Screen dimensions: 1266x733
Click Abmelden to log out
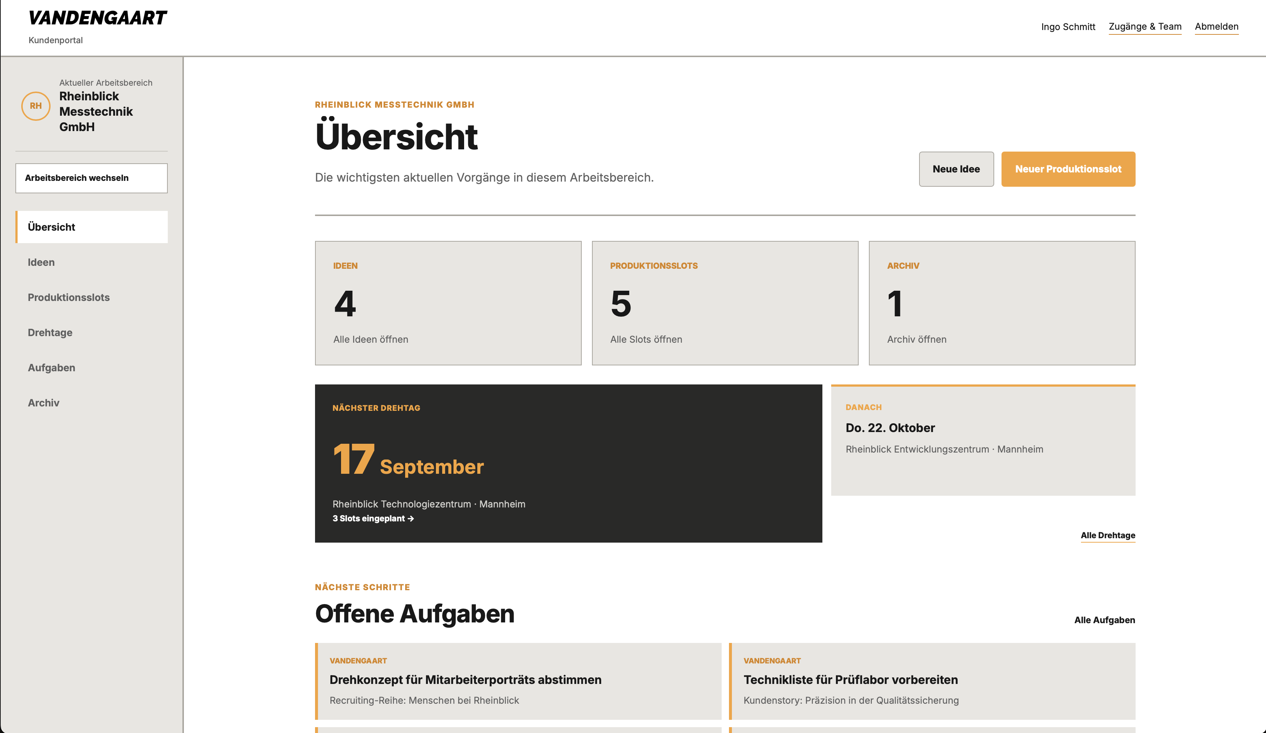point(1216,27)
